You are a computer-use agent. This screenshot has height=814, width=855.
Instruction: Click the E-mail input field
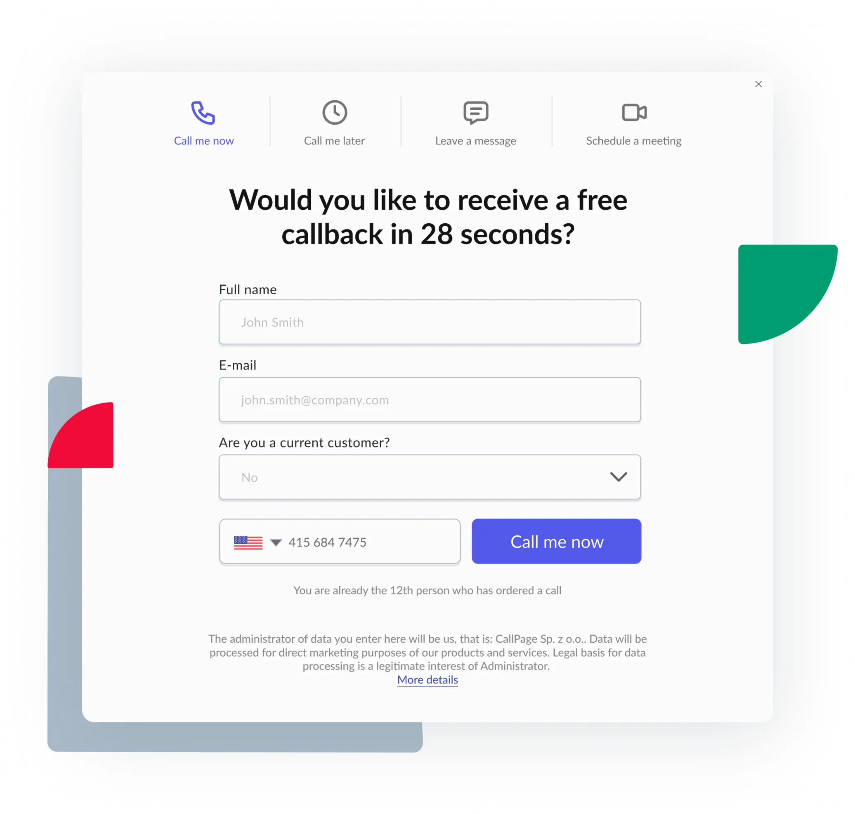pyautogui.click(x=429, y=399)
